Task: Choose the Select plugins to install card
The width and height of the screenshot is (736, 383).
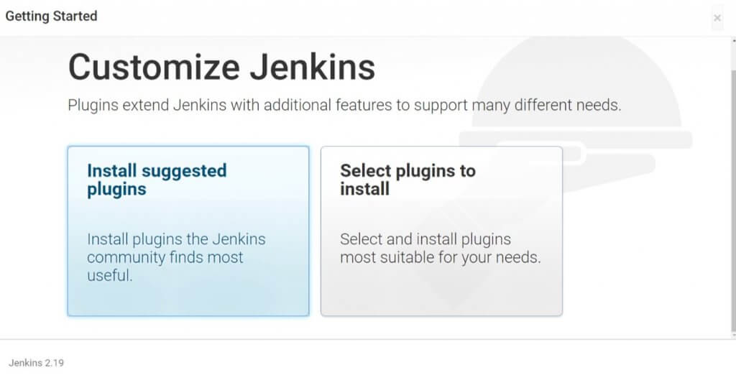Action: tap(441, 231)
